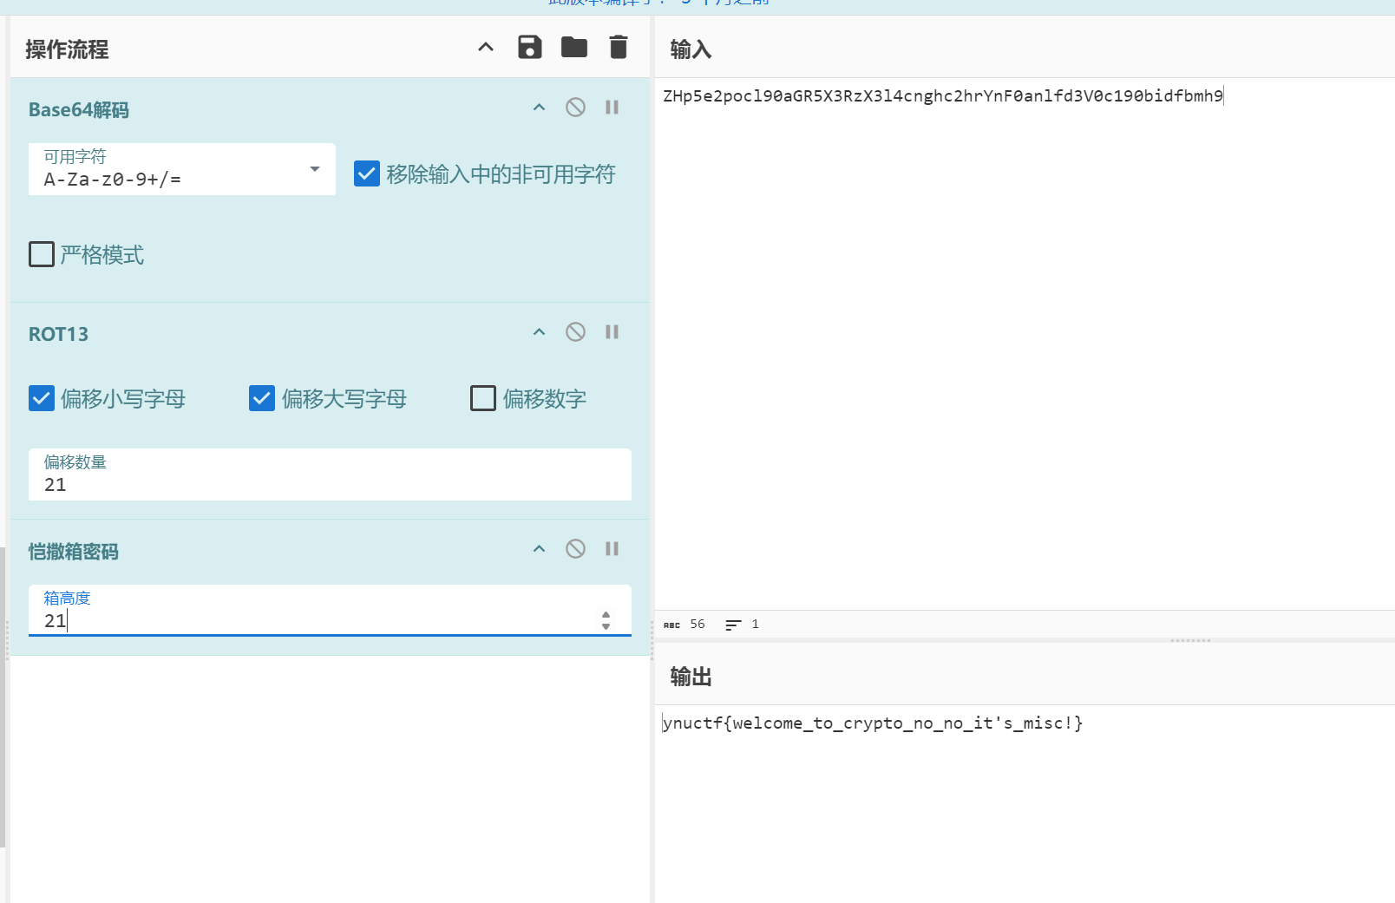Collapse the 操作流程 recipe pane
The height and width of the screenshot is (903, 1395).
(486, 48)
